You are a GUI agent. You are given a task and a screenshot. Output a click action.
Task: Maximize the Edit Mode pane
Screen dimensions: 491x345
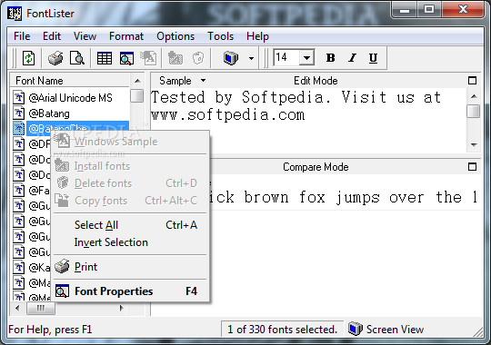[x=472, y=81]
